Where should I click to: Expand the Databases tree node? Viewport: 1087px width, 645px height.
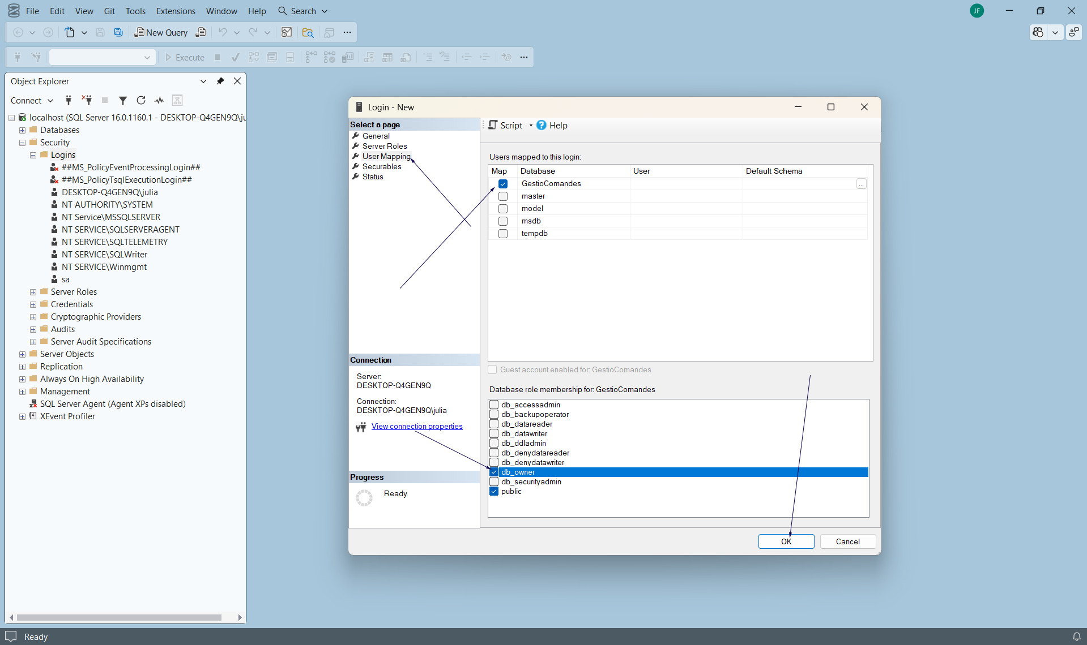click(x=23, y=130)
